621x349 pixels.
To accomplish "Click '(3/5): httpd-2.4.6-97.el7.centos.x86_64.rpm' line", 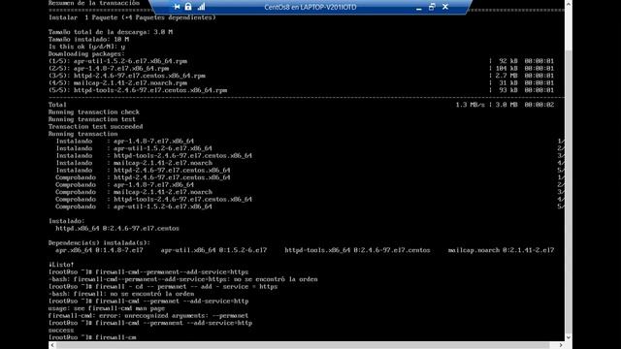I will click(127, 76).
